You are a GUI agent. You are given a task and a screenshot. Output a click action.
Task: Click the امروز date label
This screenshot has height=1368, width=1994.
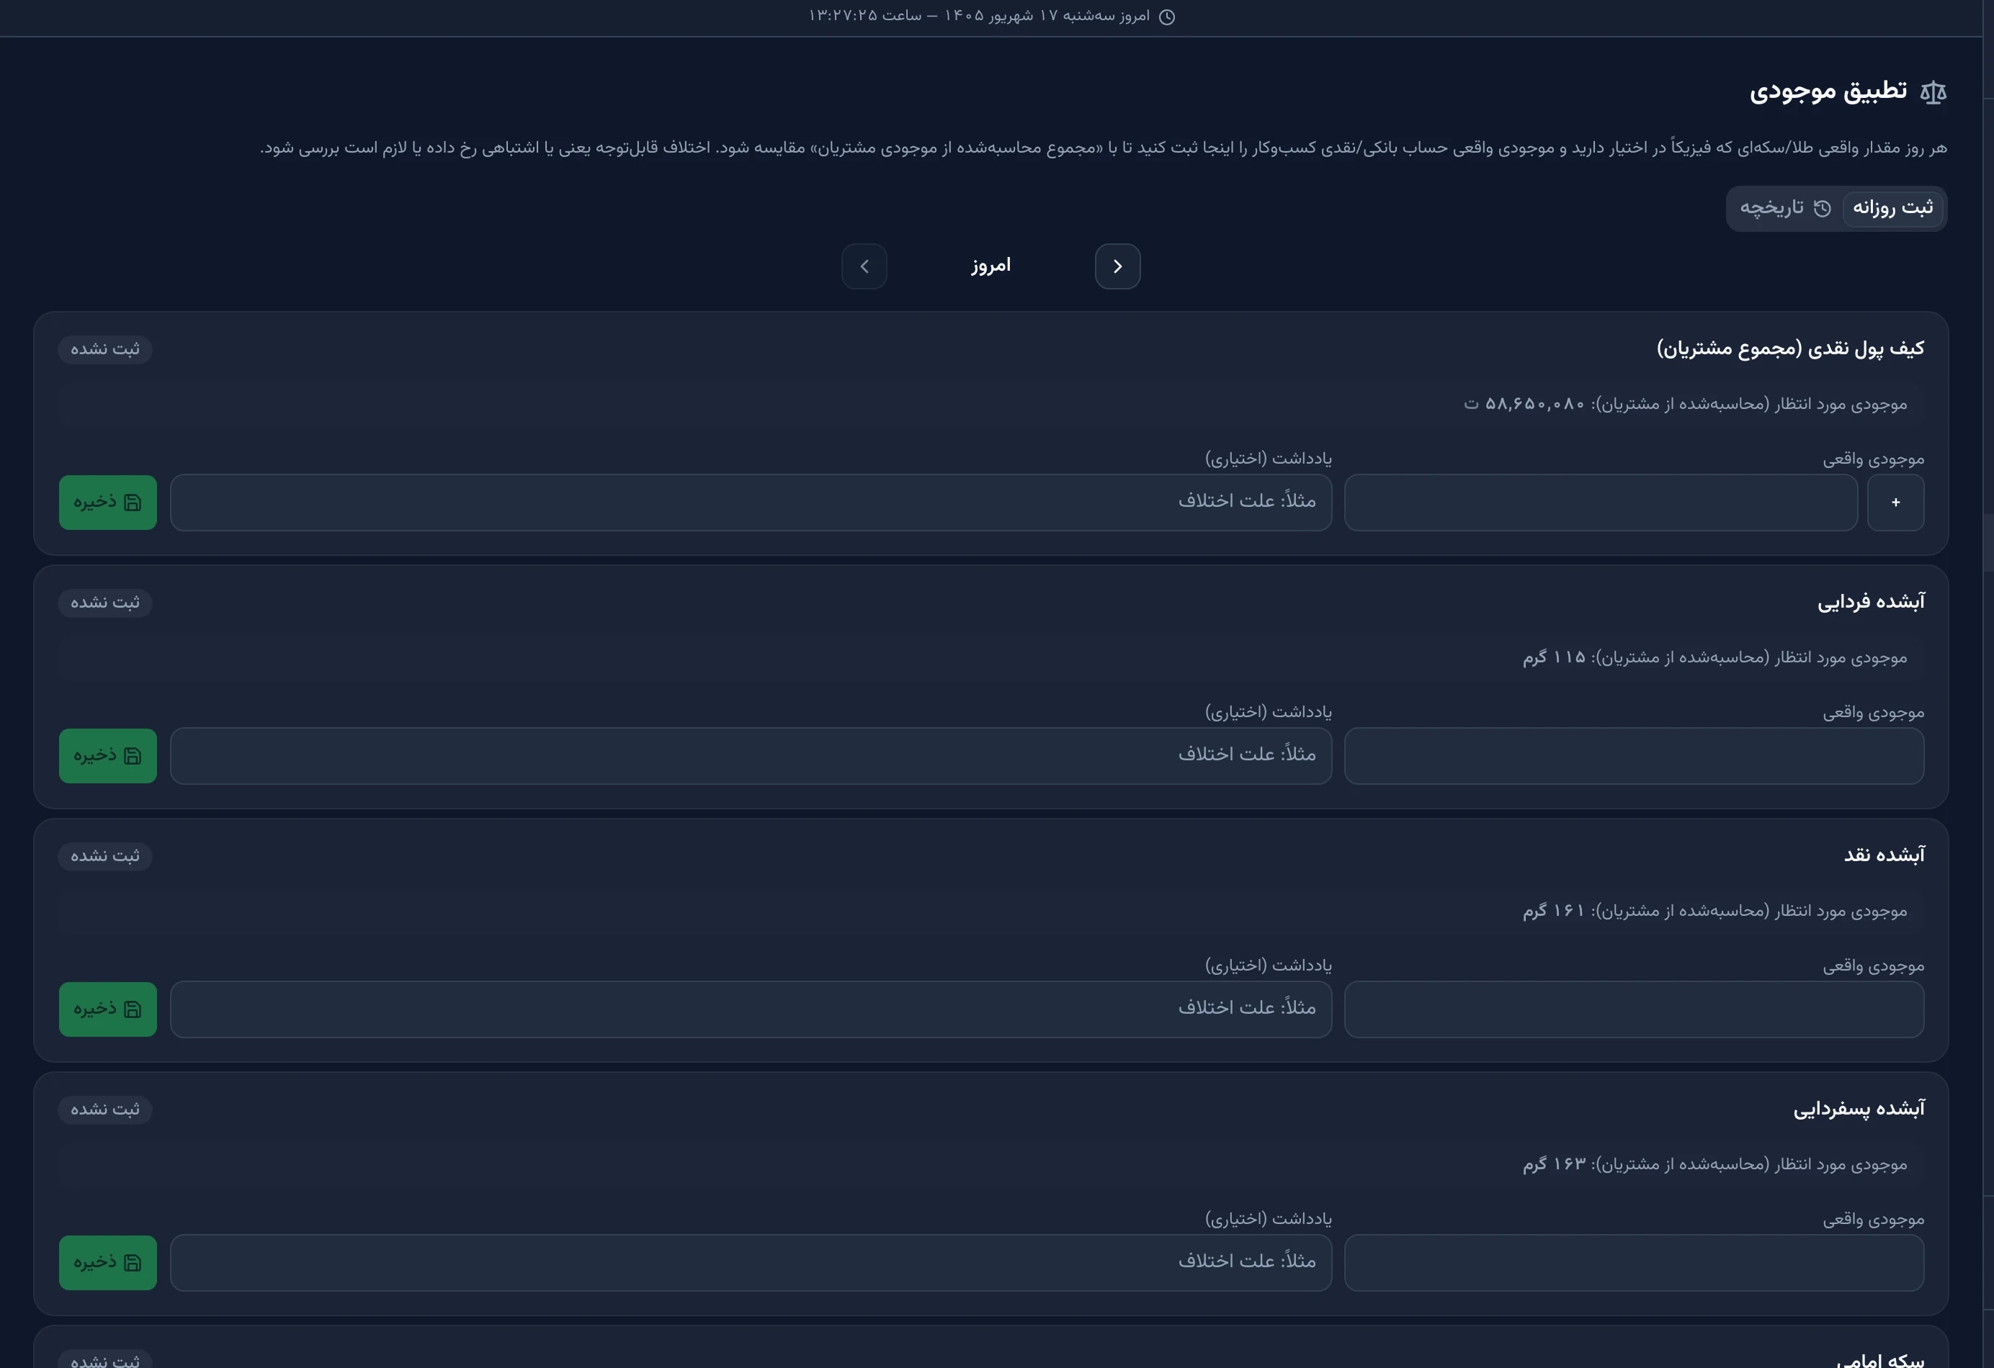pos(991,266)
